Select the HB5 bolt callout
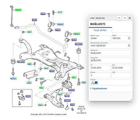The image size is (140, 120). click(x=84, y=82)
